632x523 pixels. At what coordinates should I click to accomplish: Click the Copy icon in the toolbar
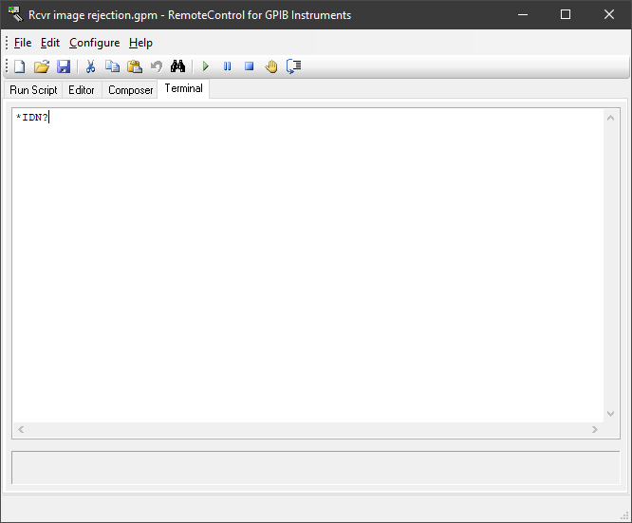click(x=112, y=66)
